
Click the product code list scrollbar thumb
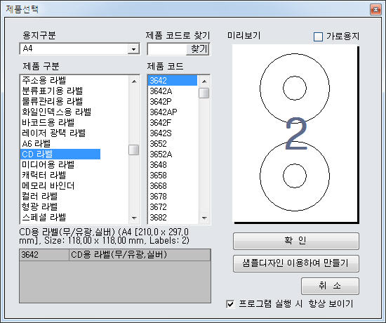pyautogui.click(x=204, y=93)
